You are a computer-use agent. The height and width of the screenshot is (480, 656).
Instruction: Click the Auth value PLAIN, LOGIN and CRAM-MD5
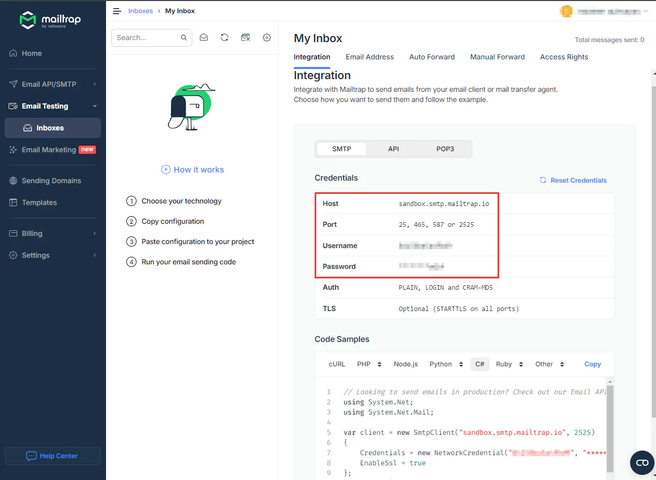pos(445,288)
